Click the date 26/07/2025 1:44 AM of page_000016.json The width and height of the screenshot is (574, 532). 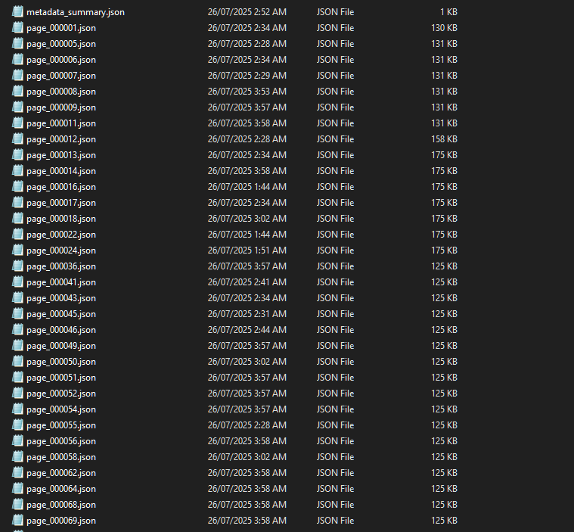(x=247, y=186)
